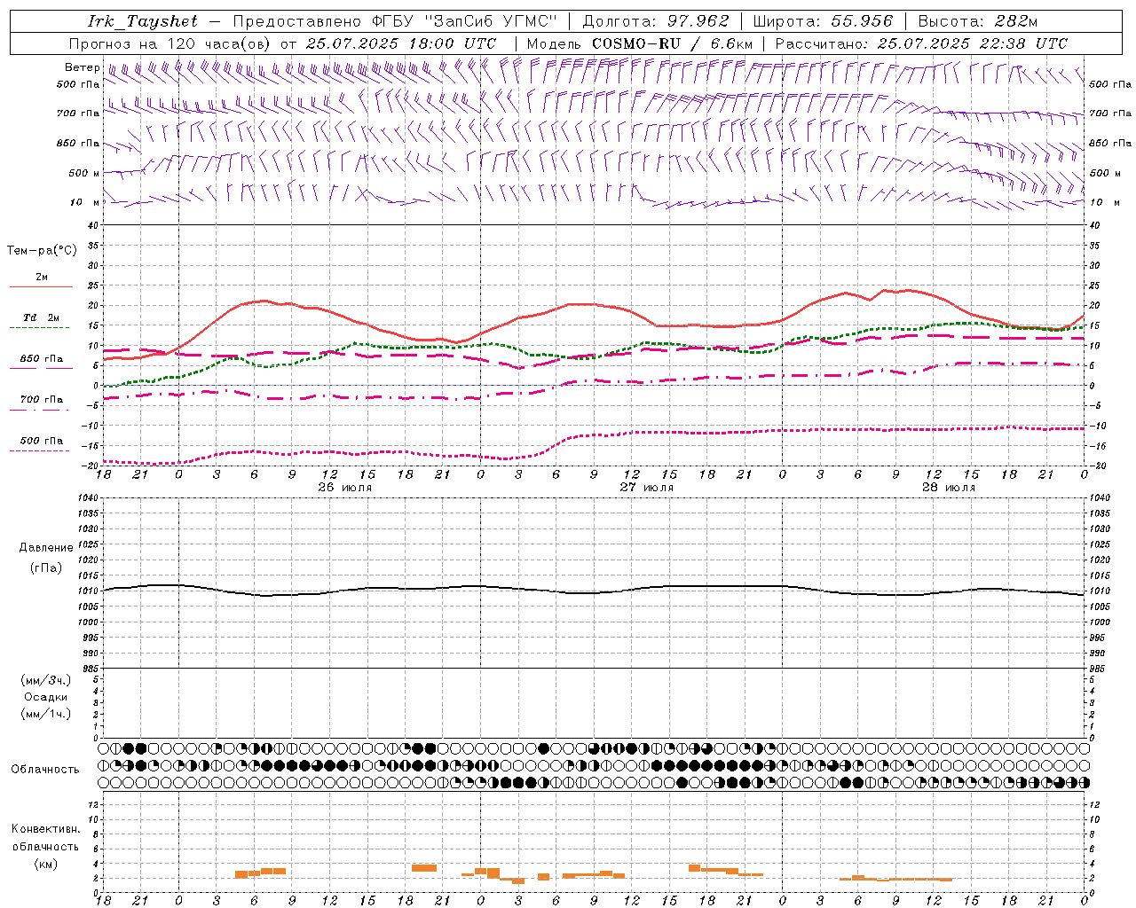Screen dimensions: 1136x908
Task: Select the text Предоставлено ФГБУ "ЗапСиб УГМС"
Action: (395, 21)
